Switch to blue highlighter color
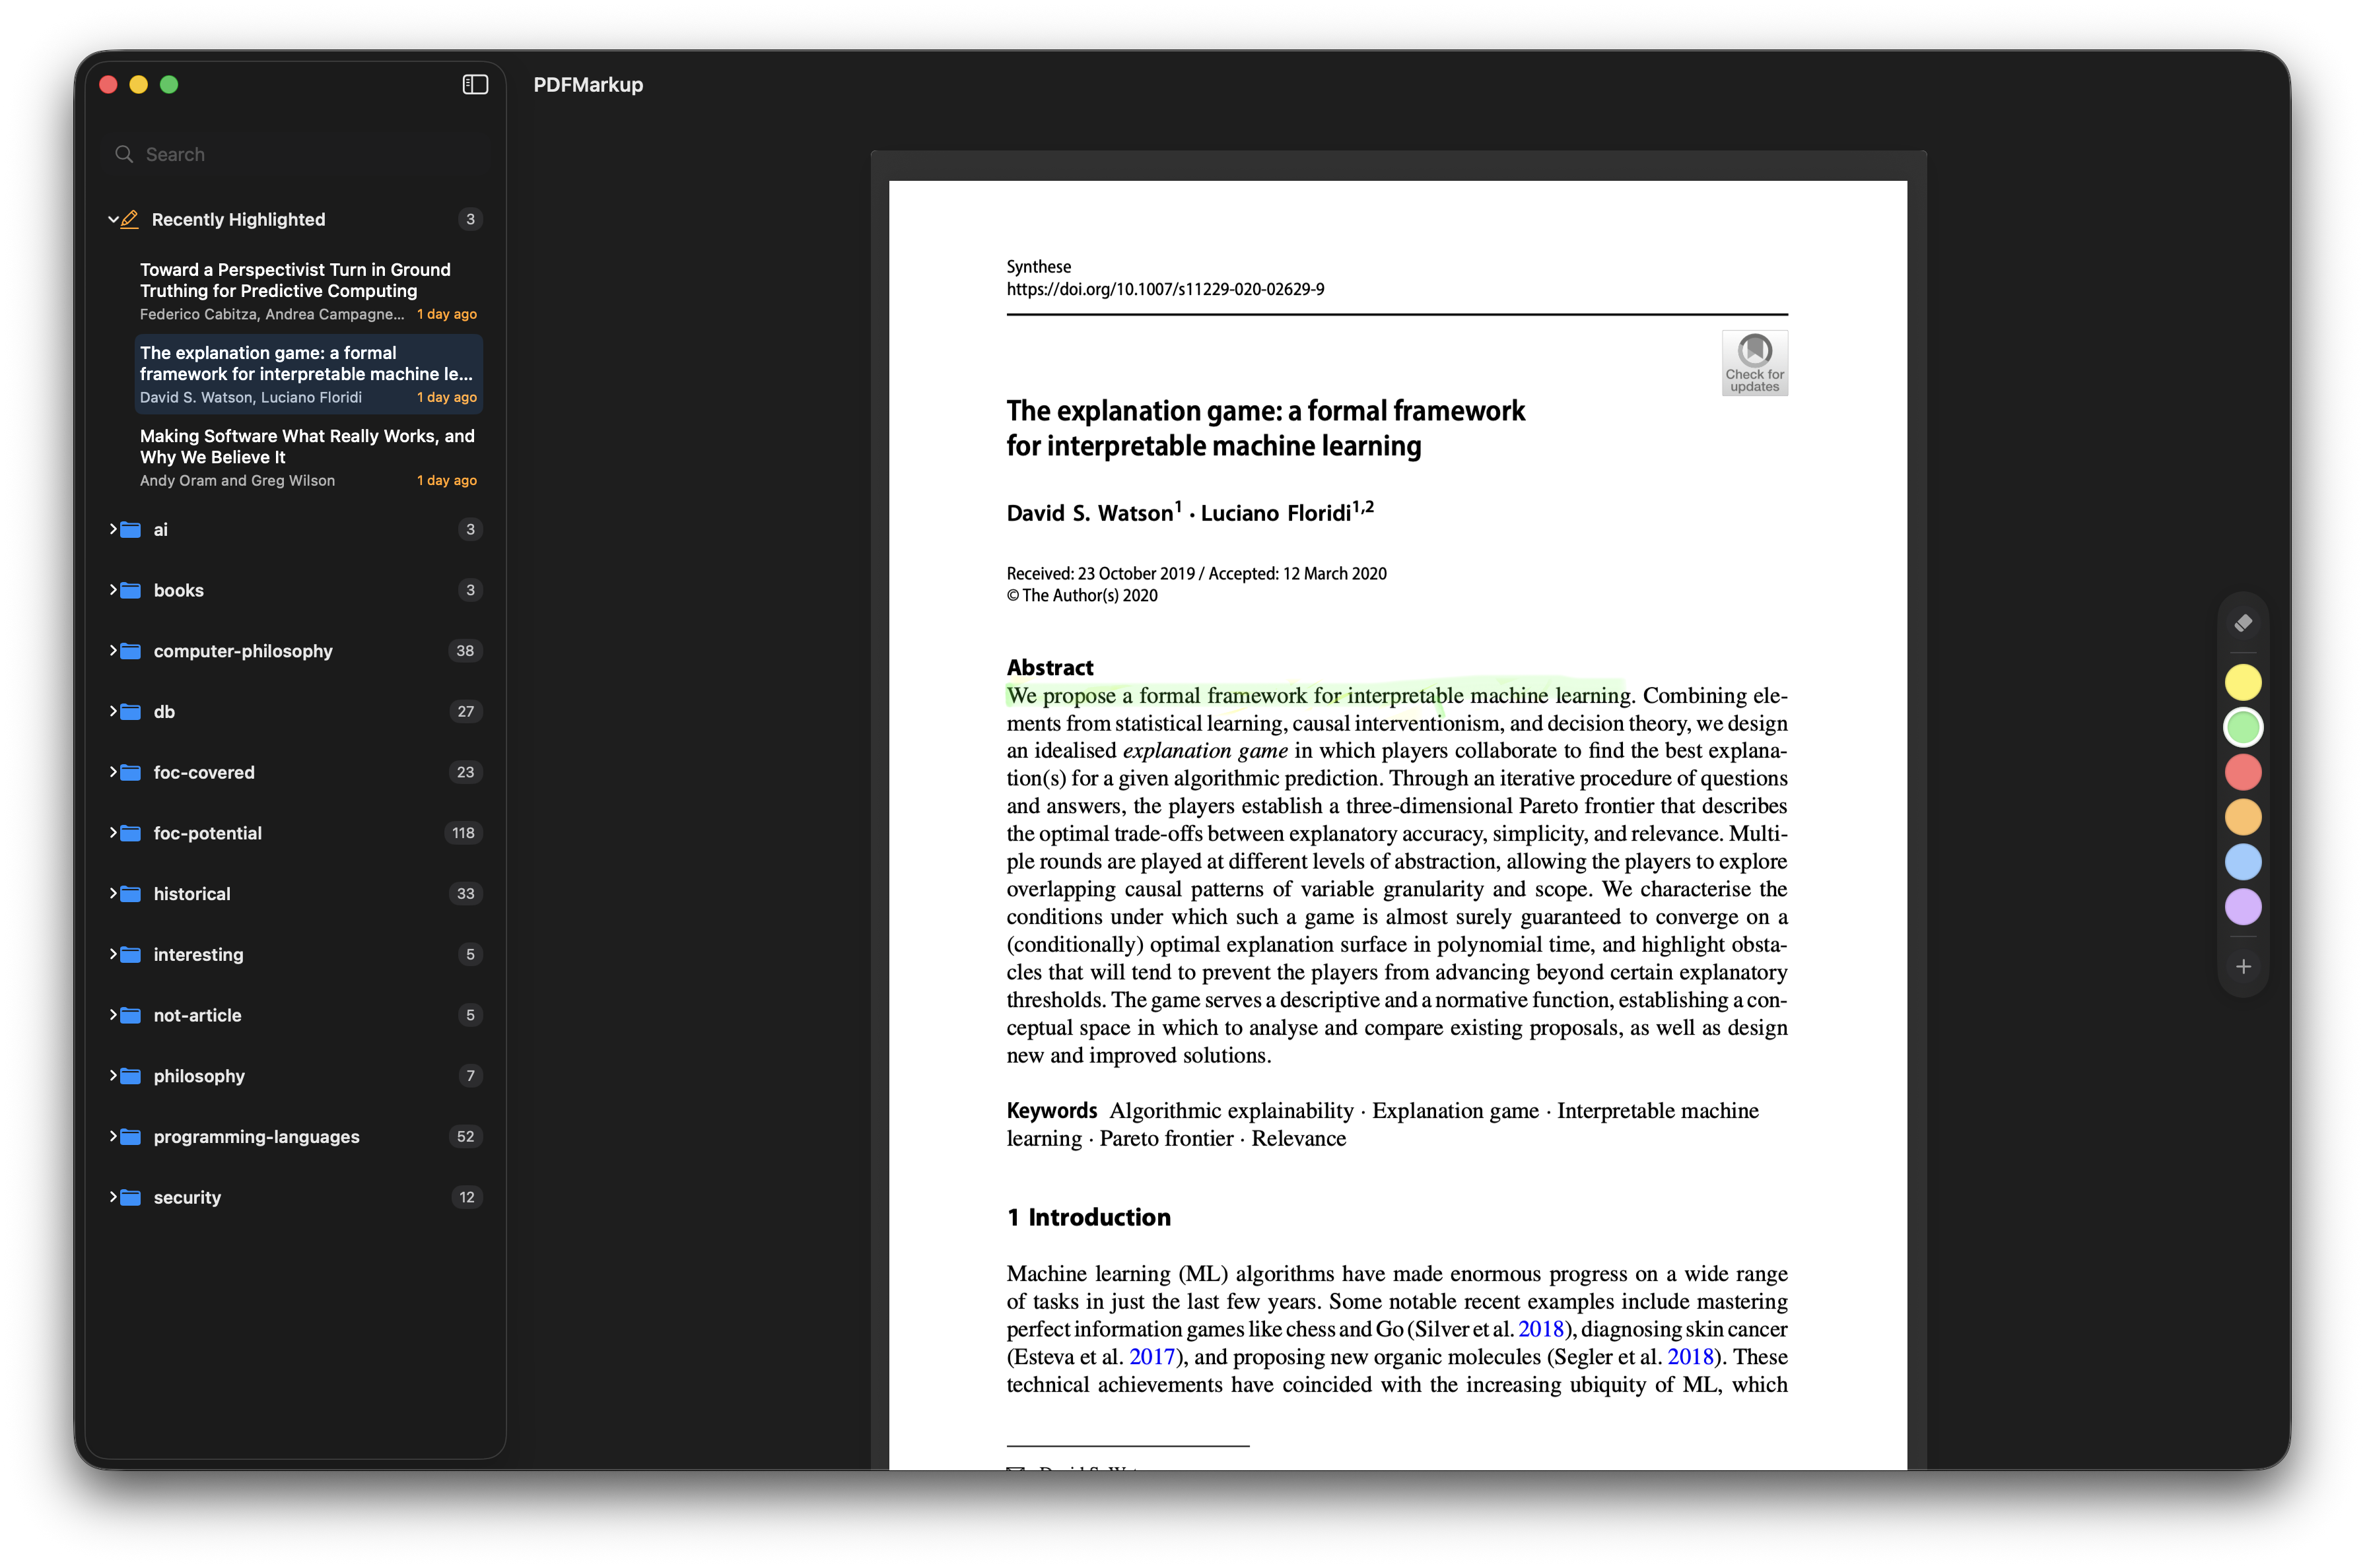2365x1568 pixels. tap(2243, 862)
